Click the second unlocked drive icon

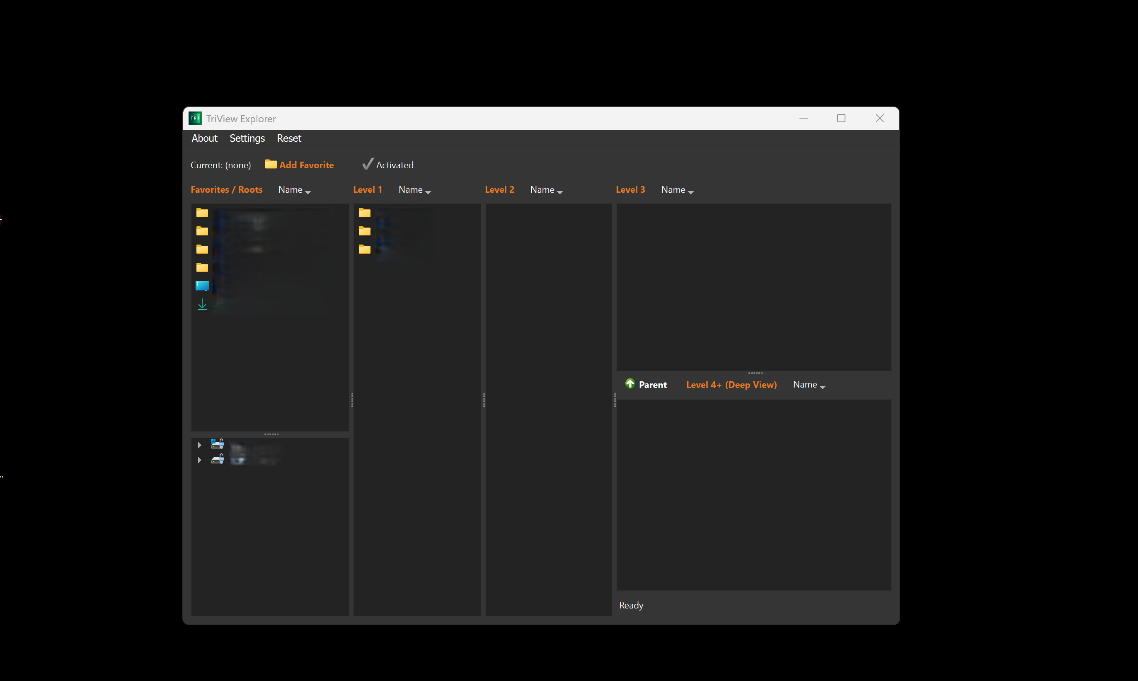(x=217, y=459)
